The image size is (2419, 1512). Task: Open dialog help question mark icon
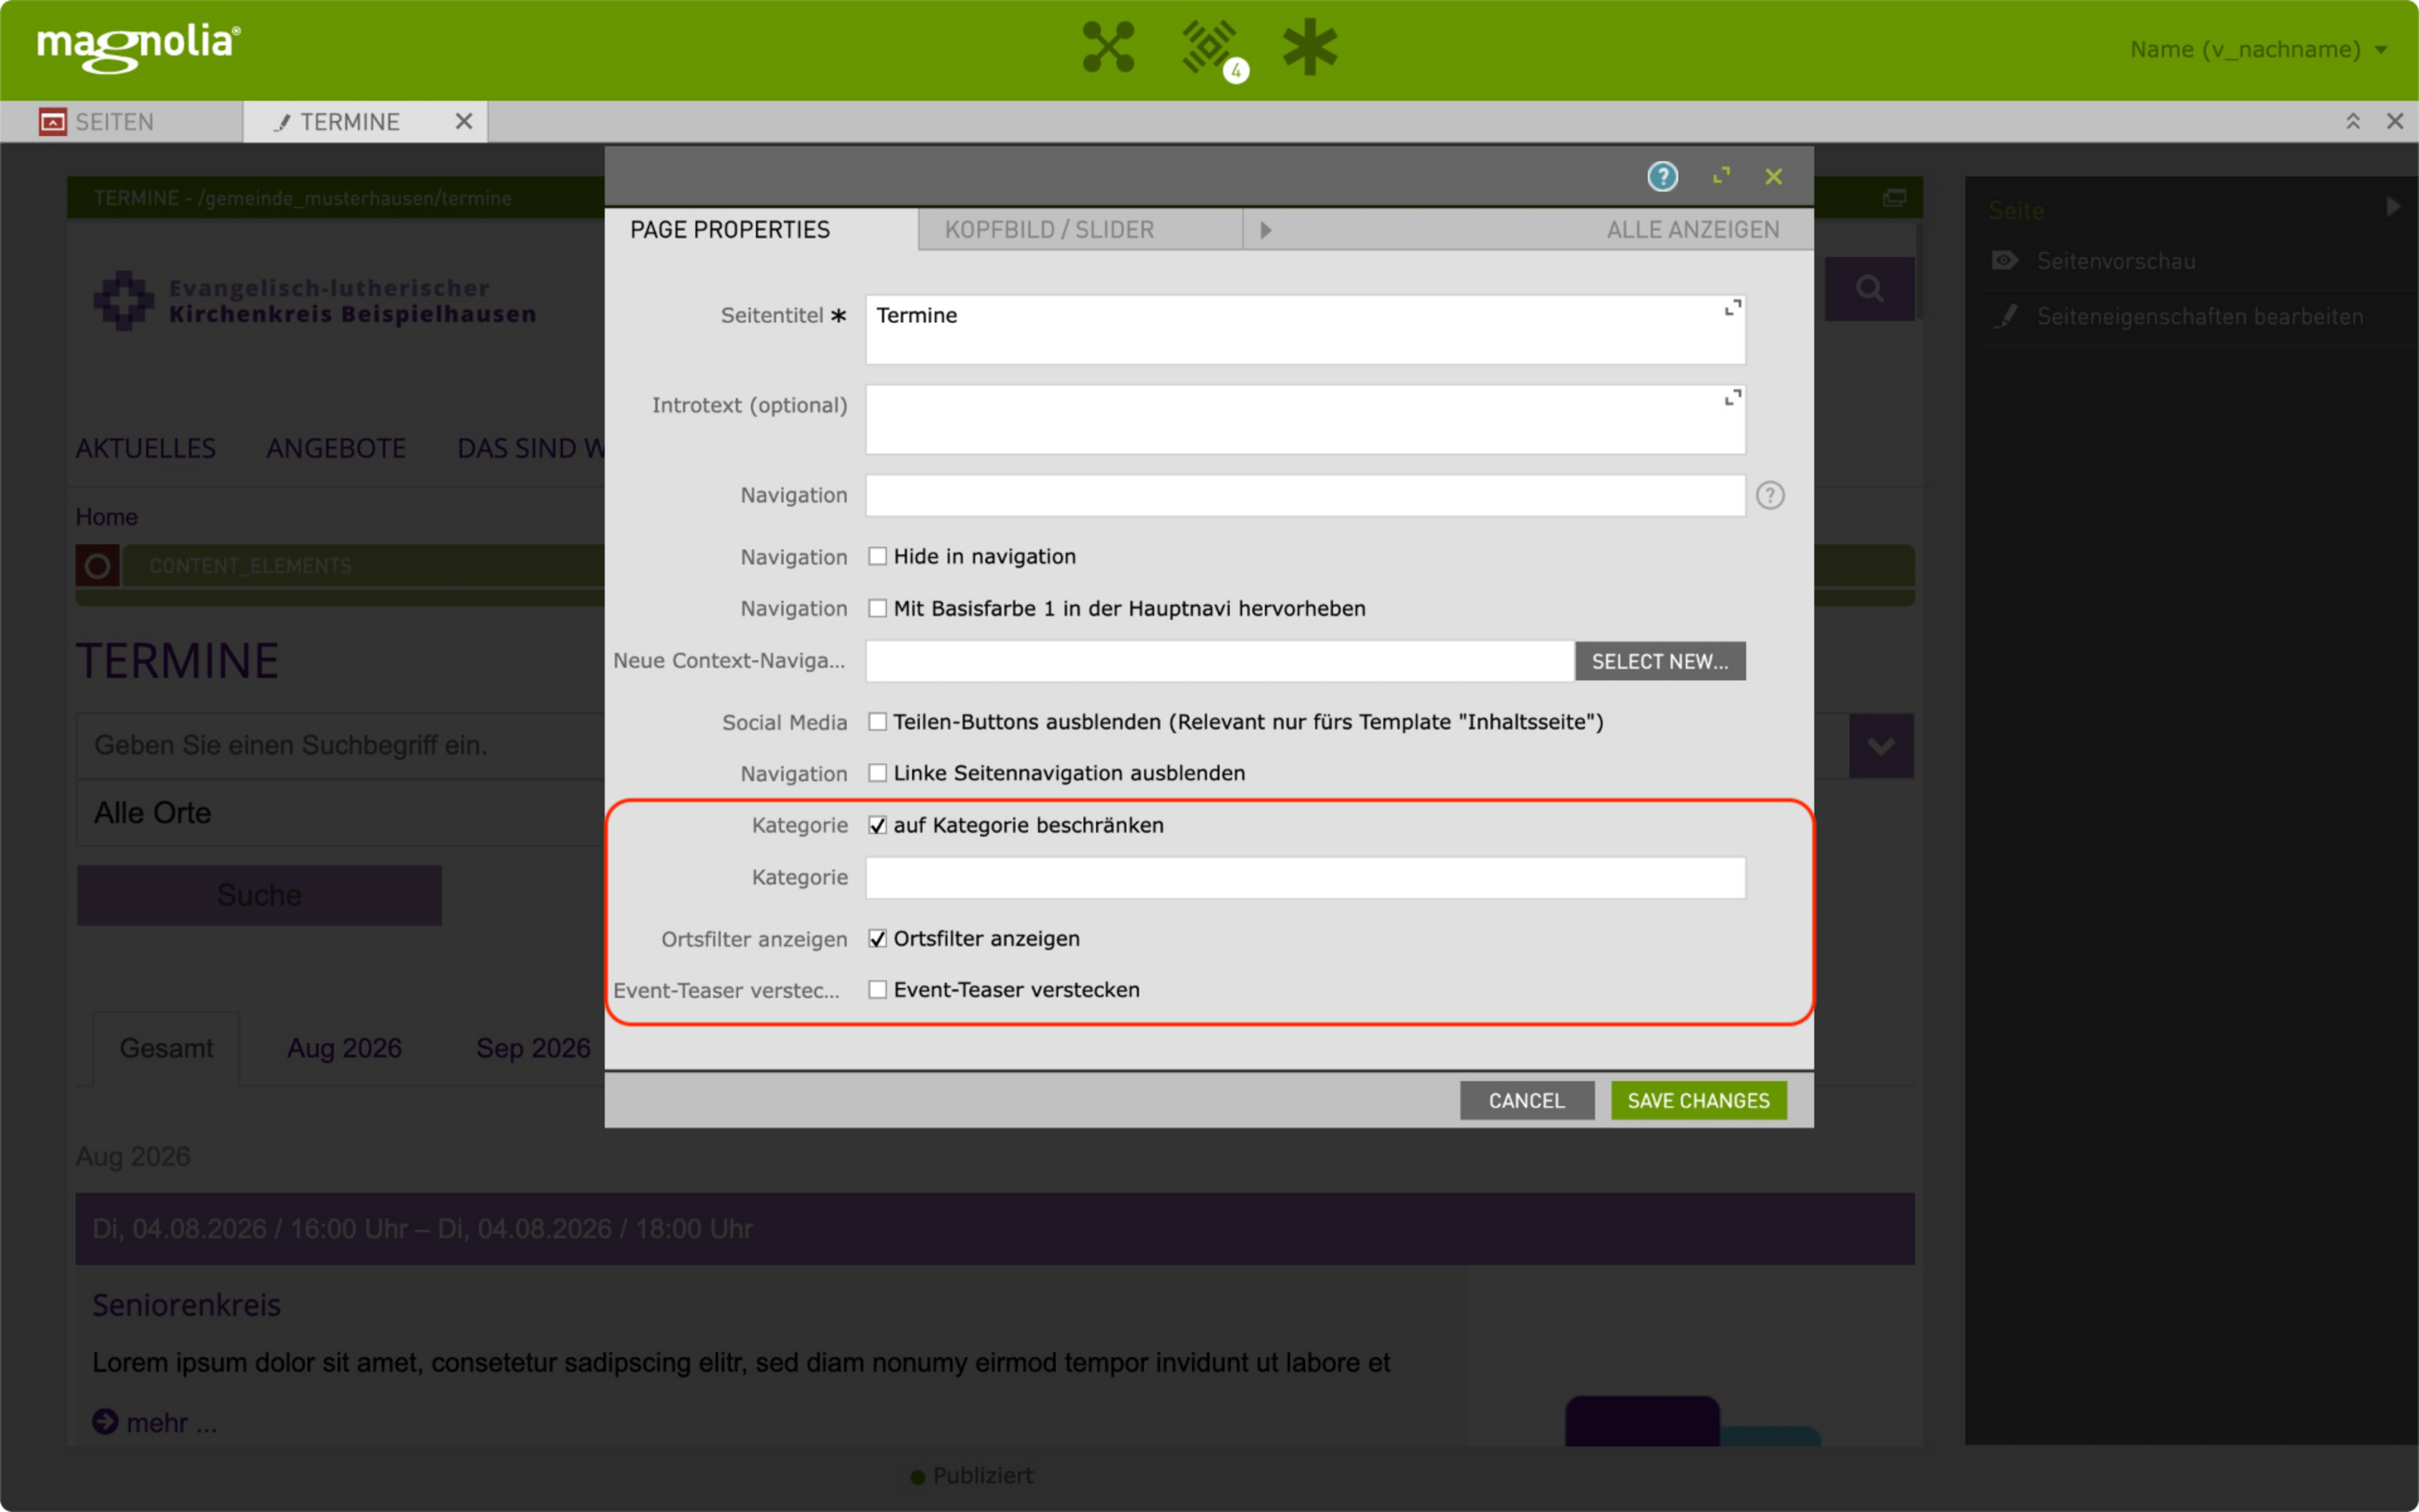click(1662, 176)
